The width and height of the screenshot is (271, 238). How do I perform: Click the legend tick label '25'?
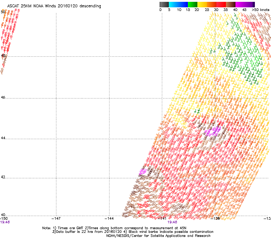pos(207,10)
